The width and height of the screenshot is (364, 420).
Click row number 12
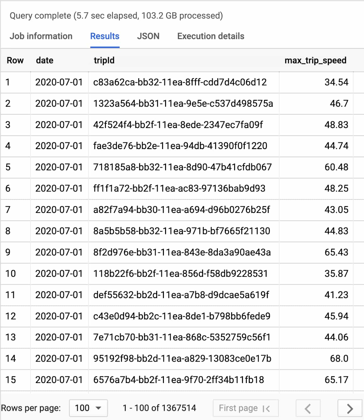point(11,316)
